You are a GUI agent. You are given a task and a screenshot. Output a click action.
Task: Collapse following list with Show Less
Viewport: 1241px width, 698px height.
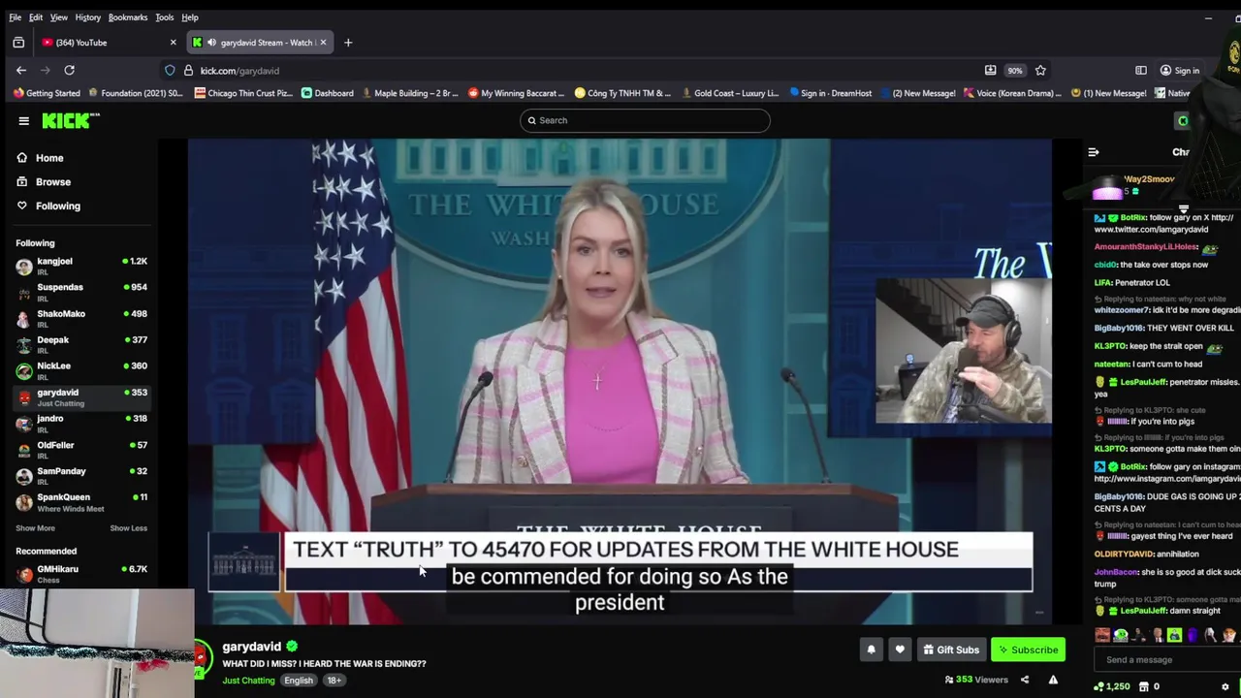coord(128,528)
